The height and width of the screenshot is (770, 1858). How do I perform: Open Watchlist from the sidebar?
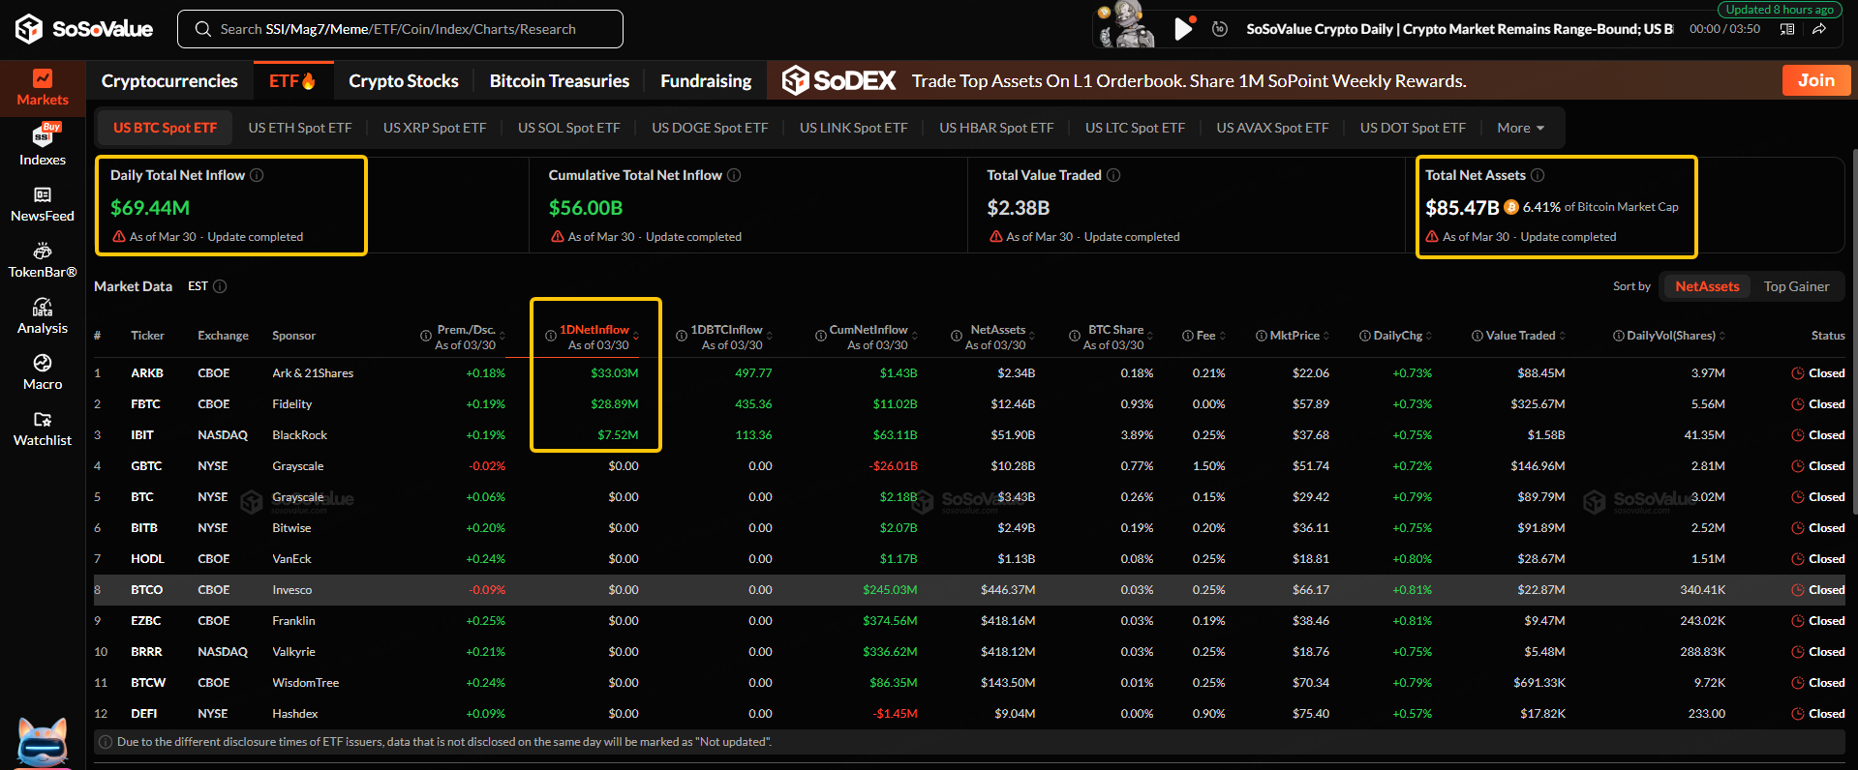(43, 429)
